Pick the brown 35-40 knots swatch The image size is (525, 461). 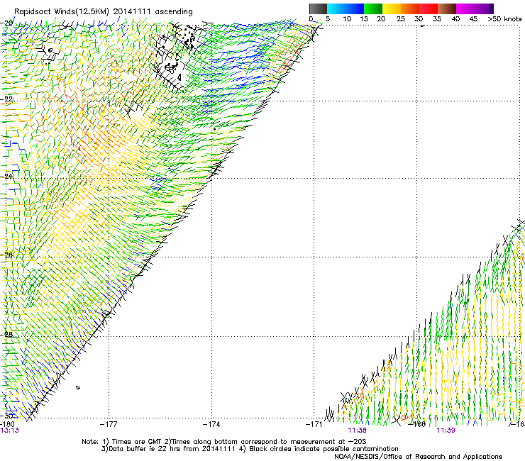pyautogui.click(x=447, y=9)
